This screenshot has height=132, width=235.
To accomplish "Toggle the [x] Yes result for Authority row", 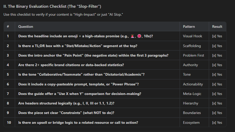I will click(217, 65).
